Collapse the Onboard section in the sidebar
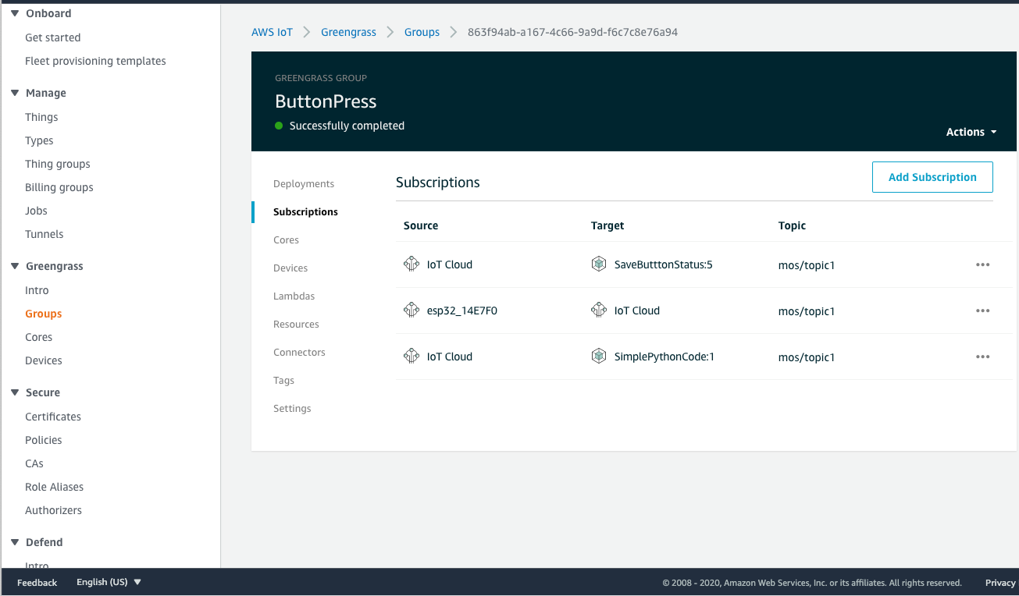The image size is (1019, 596). [13, 12]
